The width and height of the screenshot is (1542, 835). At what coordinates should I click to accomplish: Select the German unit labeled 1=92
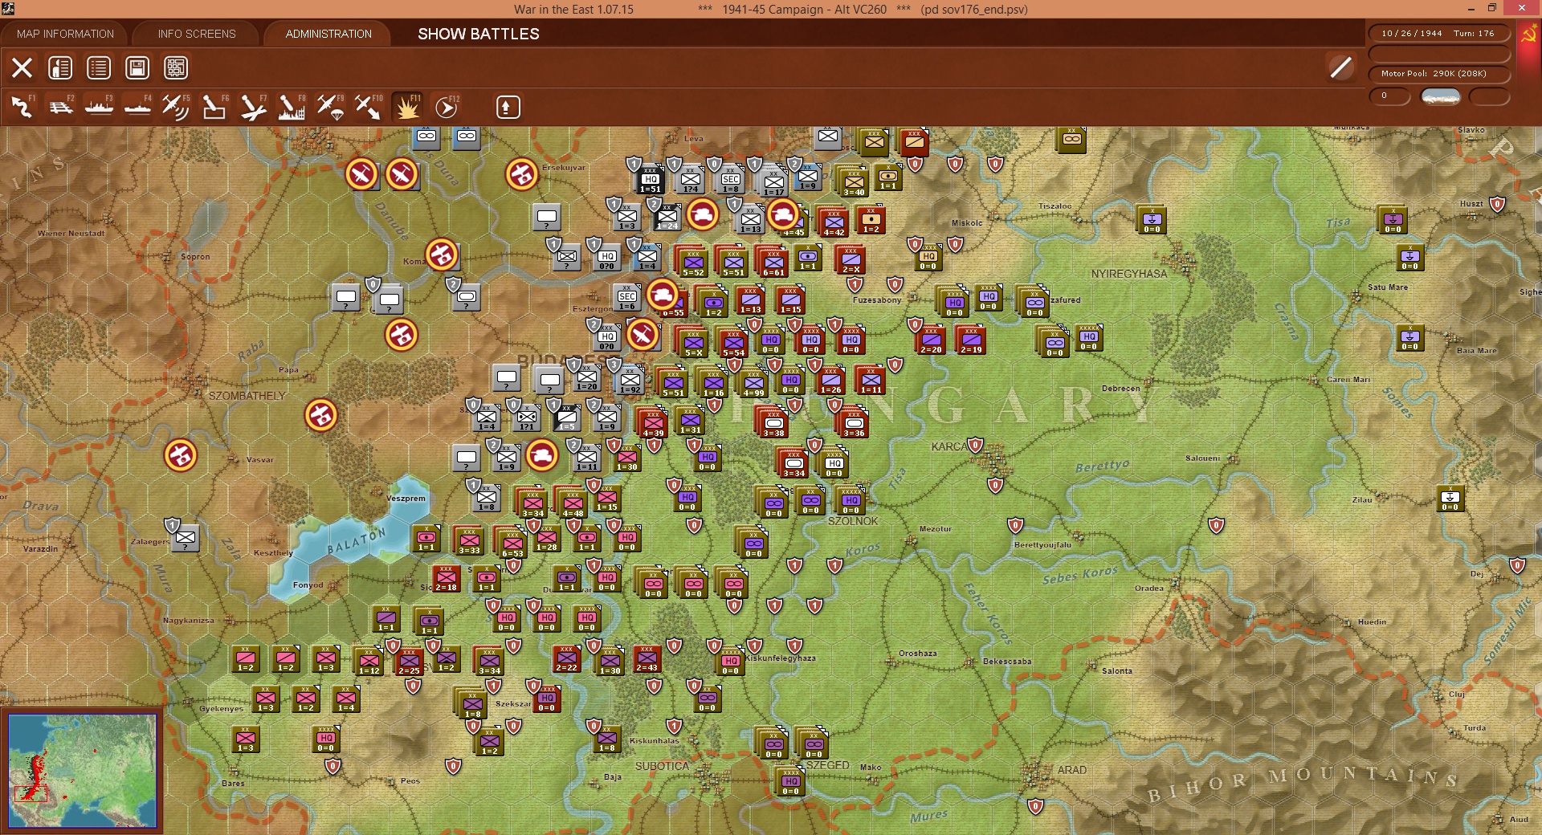click(x=630, y=381)
